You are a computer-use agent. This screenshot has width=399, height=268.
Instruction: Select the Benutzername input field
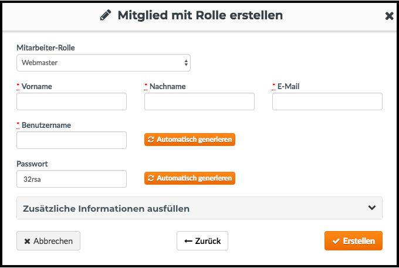point(72,140)
